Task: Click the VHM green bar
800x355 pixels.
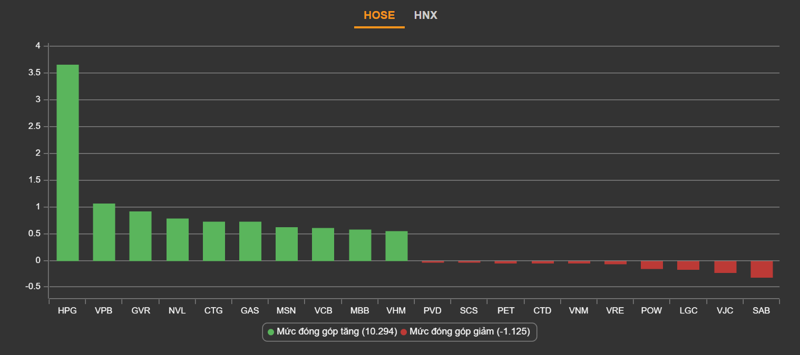Action: (396, 246)
